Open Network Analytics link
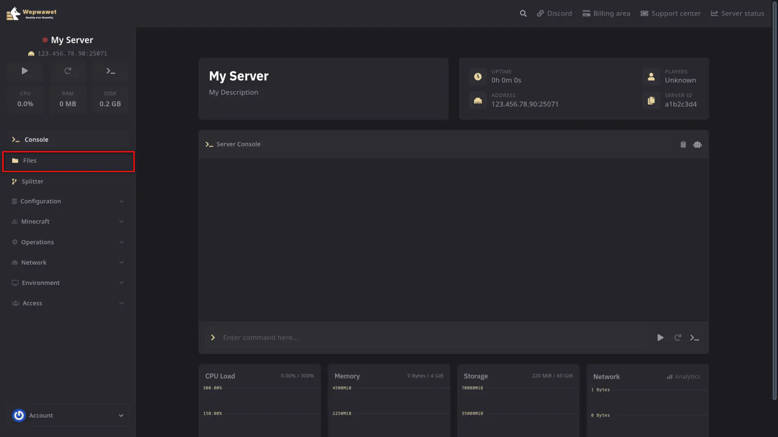The width and height of the screenshot is (778, 437). click(683, 377)
